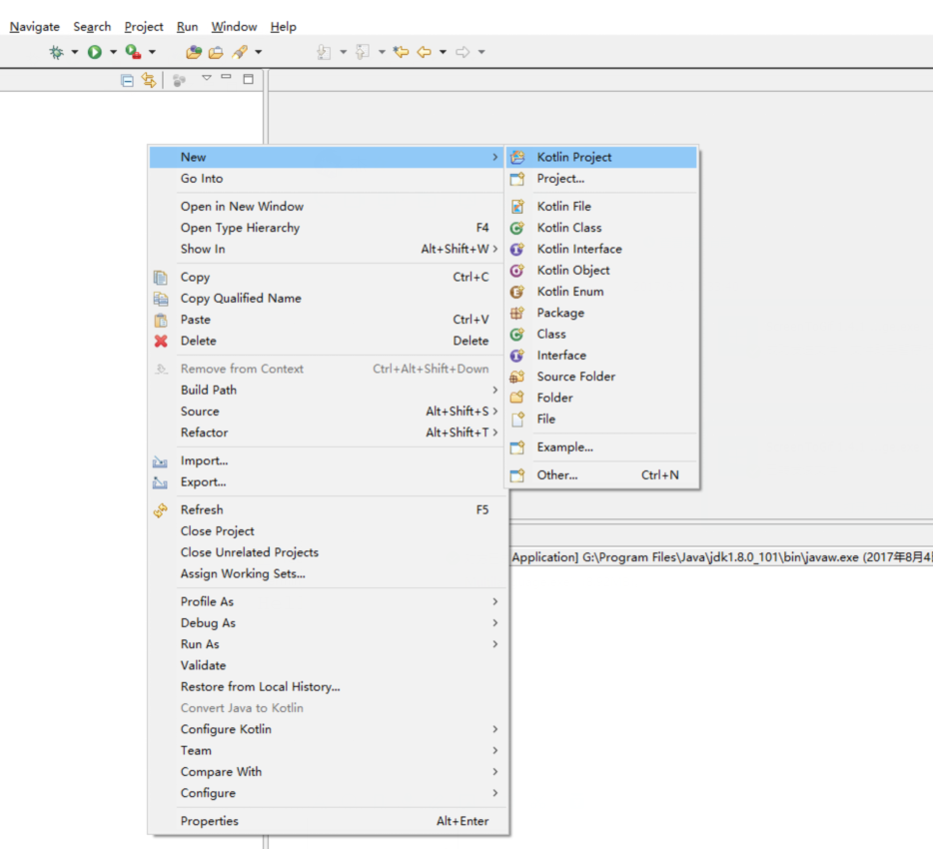The width and height of the screenshot is (933, 849).
Task: Open the Navigate menu
Action: coord(35,27)
